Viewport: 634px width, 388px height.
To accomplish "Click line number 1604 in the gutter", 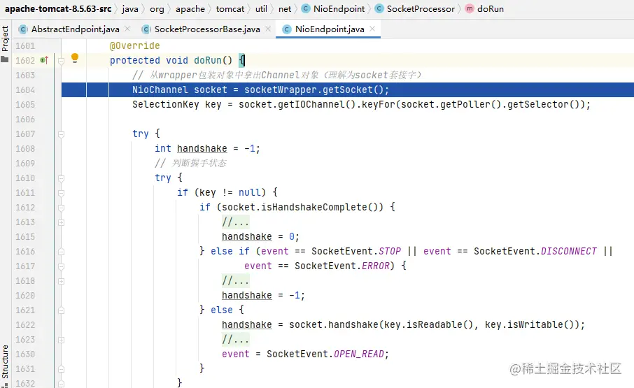I will point(25,89).
